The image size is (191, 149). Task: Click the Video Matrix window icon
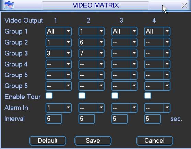pyautogui.click(x=9, y=6)
